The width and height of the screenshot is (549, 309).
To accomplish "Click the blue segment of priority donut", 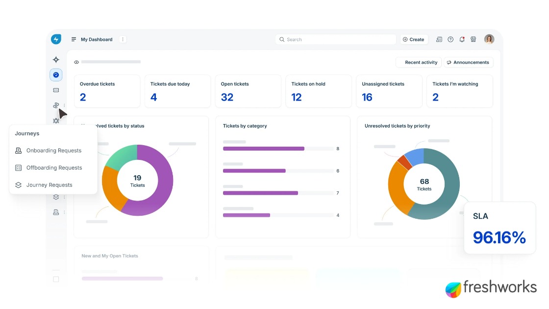I will click(416, 156).
